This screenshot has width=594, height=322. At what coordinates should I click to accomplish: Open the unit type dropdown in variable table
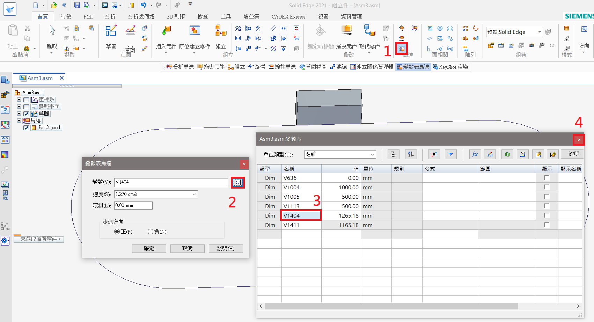pos(372,154)
